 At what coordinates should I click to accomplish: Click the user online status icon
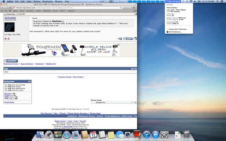(x=5, y=39)
